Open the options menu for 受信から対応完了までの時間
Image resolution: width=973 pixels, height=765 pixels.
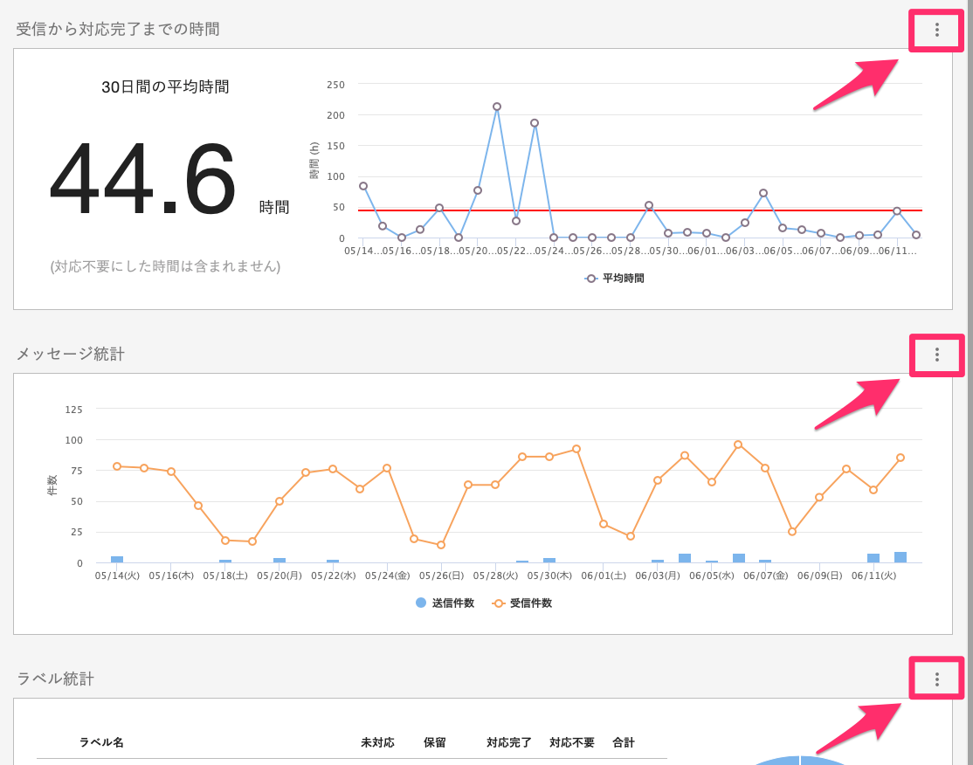click(x=936, y=30)
